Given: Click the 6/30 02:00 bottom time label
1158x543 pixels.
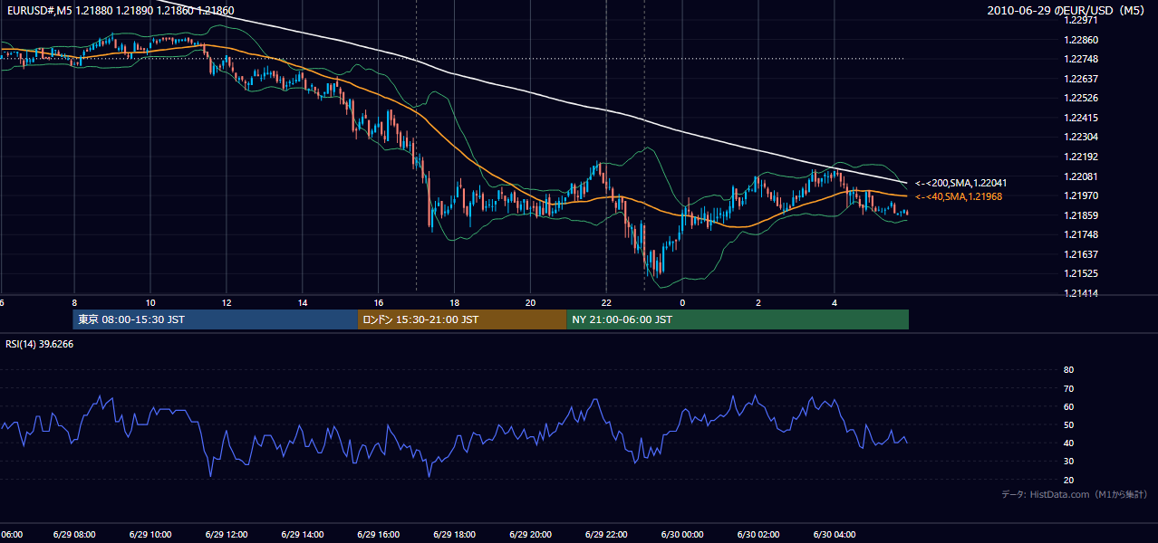Looking at the screenshot, I should [x=759, y=535].
